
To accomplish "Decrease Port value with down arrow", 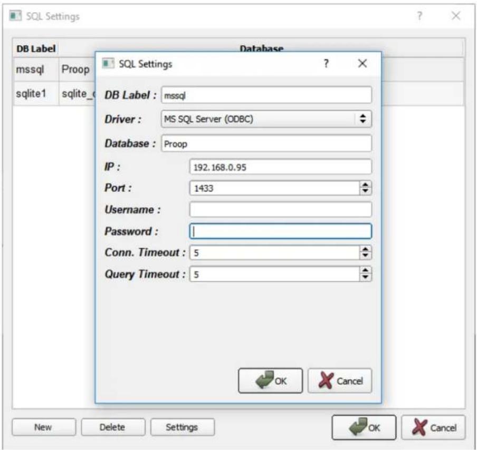I will [x=365, y=192].
